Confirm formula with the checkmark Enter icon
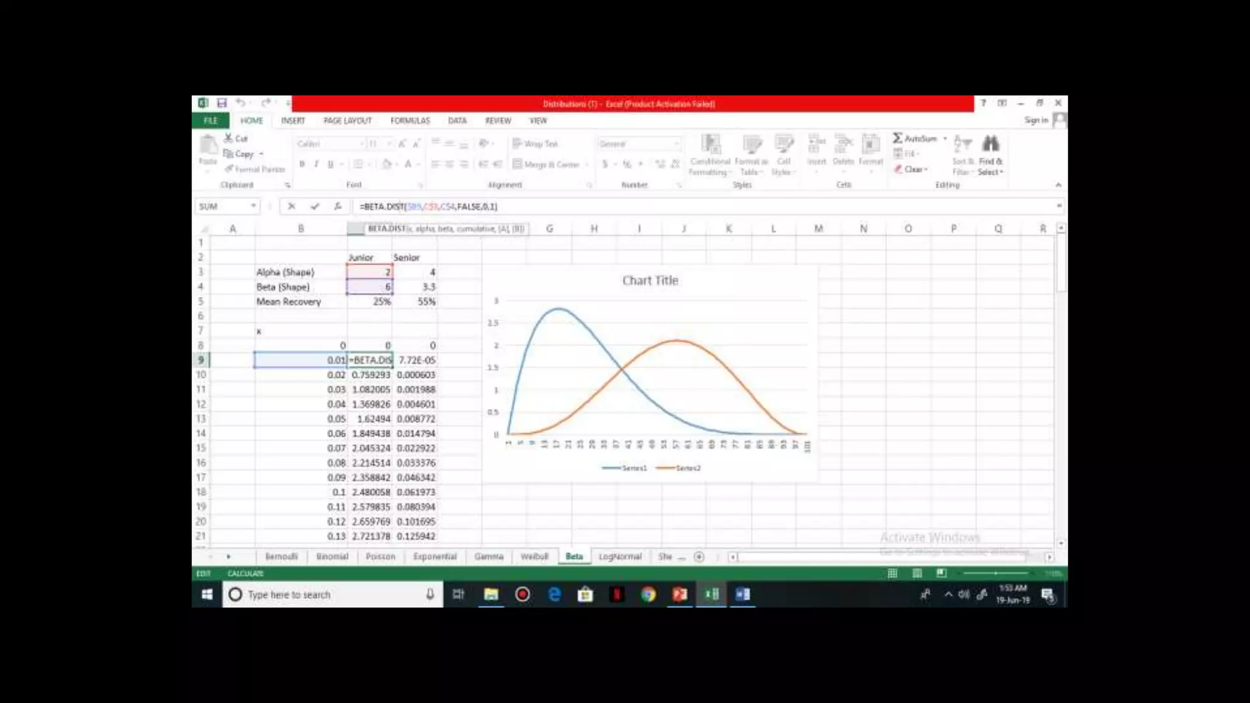Screen dimensions: 1250x703 [314, 206]
